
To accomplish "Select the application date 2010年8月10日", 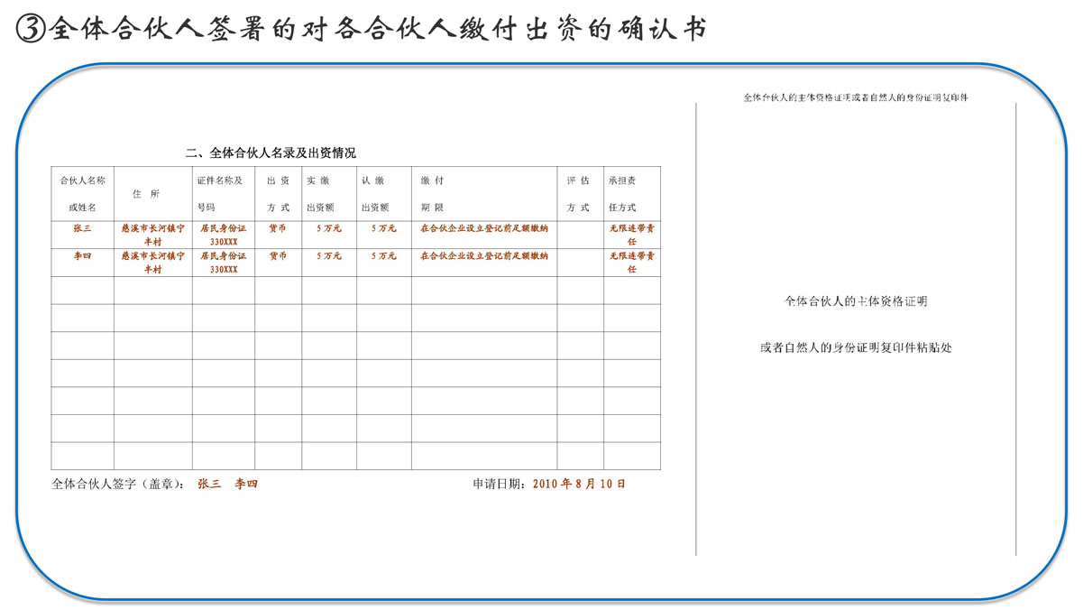I will click(x=579, y=484).
